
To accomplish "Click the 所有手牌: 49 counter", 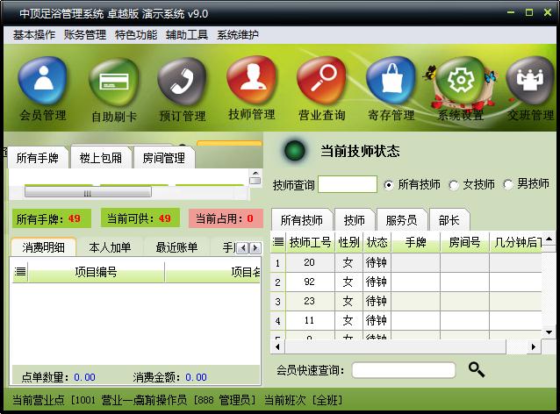I will 52,218.
